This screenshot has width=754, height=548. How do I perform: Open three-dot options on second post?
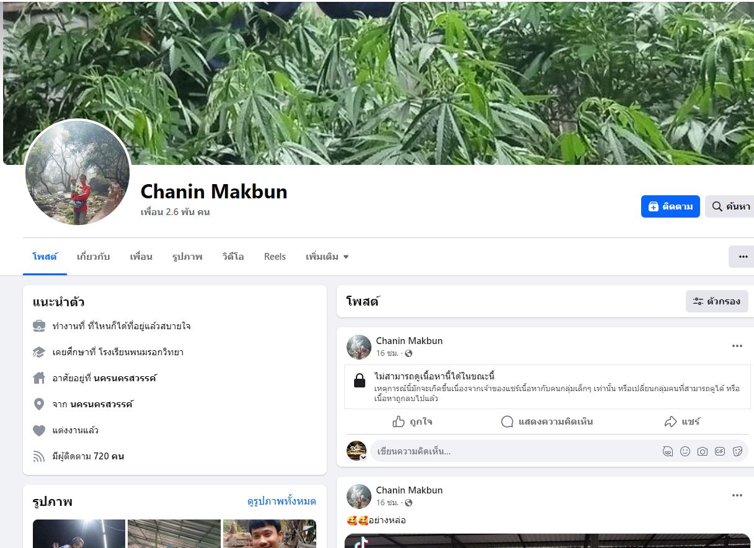pyautogui.click(x=737, y=495)
